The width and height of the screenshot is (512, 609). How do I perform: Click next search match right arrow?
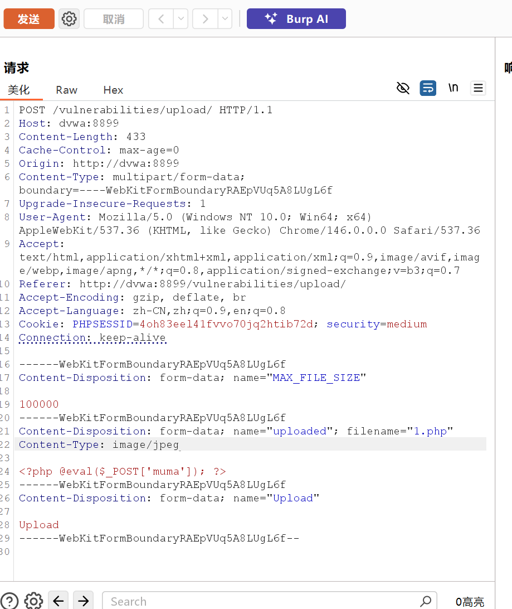tap(84, 601)
